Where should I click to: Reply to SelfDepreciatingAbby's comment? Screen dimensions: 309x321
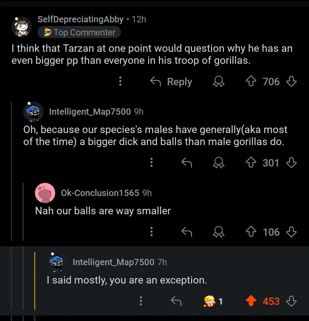(171, 82)
